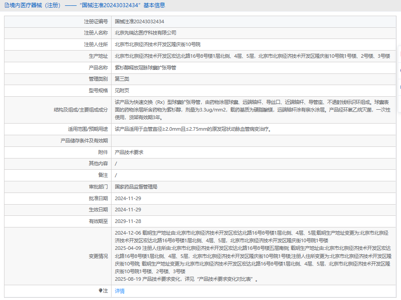
Task: Click the 产品储存条件及有效期 label
Action: pos(84,141)
